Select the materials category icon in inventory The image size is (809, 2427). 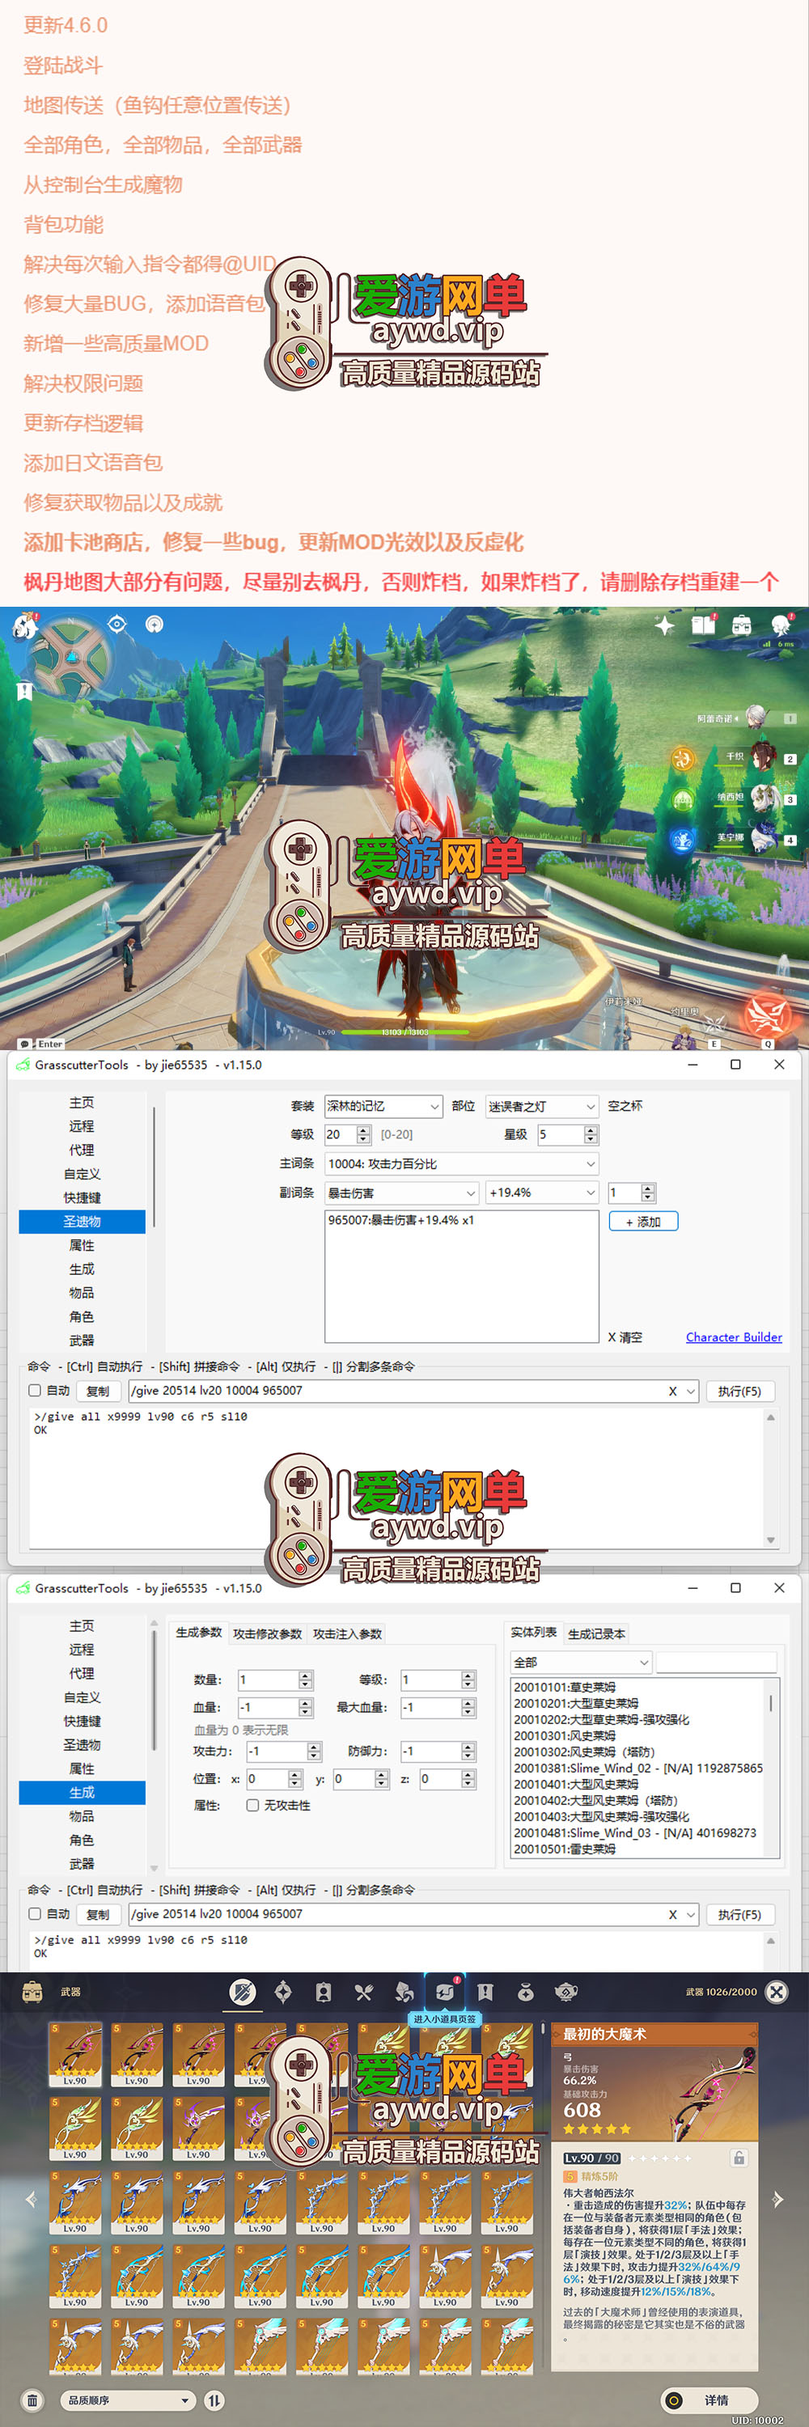click(x=405, y=1992)
